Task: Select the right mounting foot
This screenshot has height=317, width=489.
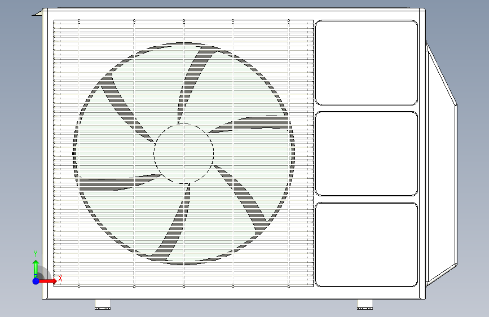Action: click(365, 305)
